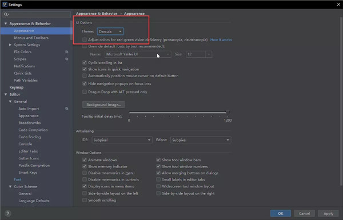
Task: Open the font Size dropdown
Action: 199,54
